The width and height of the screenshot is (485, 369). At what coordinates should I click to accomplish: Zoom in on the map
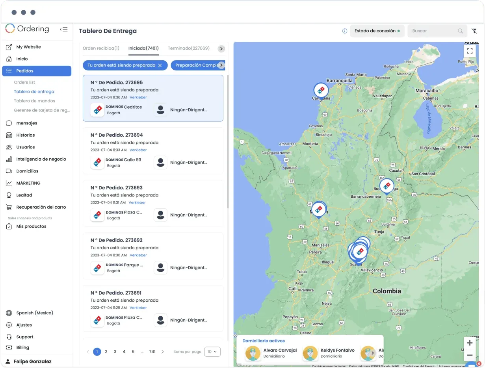pyautogui.click(x=470, y=343)
